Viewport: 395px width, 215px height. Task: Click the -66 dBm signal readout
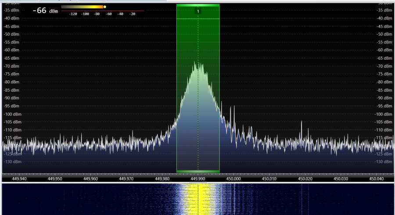pos(45,10)
